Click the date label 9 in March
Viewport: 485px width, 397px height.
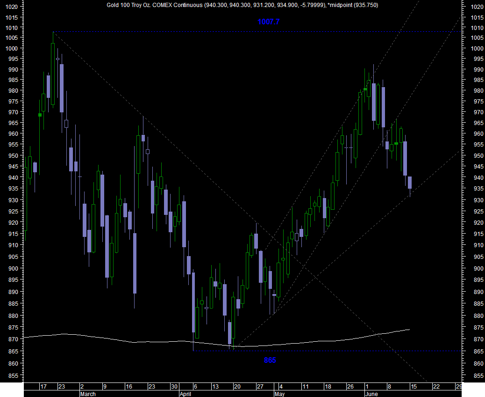[x=105, y=386]
